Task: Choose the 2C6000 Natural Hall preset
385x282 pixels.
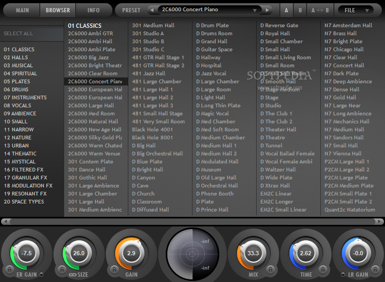Action: (x=93, y=122)
